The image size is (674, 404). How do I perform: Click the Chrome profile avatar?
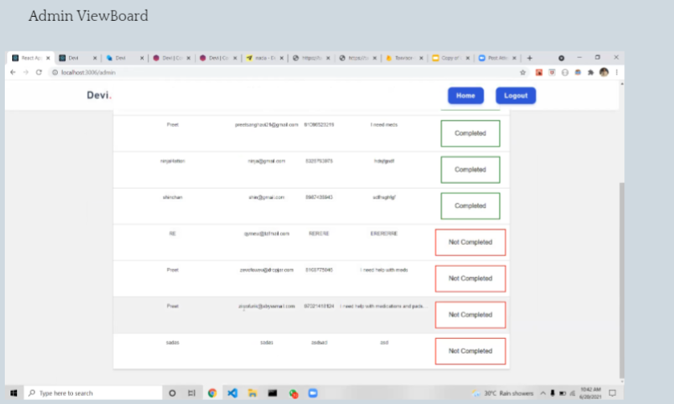tap(604, 72)
